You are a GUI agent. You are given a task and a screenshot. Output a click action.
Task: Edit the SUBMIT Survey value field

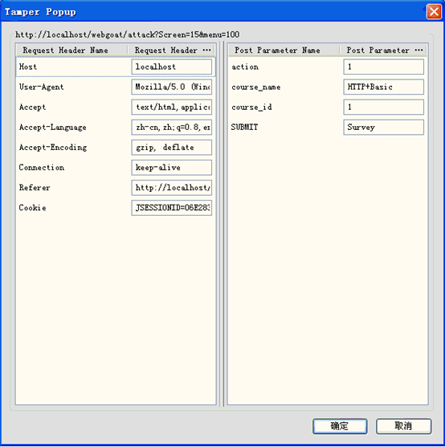[384, 127]
